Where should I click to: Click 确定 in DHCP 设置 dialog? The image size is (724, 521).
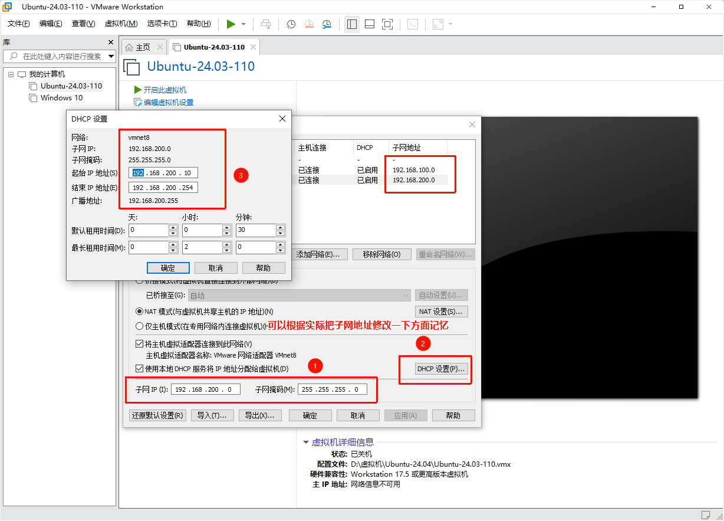168,268
